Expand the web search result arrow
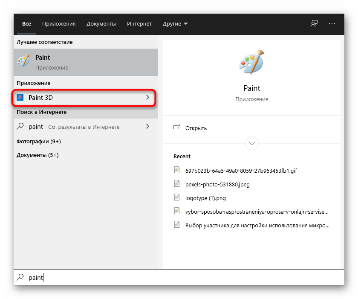 click(148, 126)
